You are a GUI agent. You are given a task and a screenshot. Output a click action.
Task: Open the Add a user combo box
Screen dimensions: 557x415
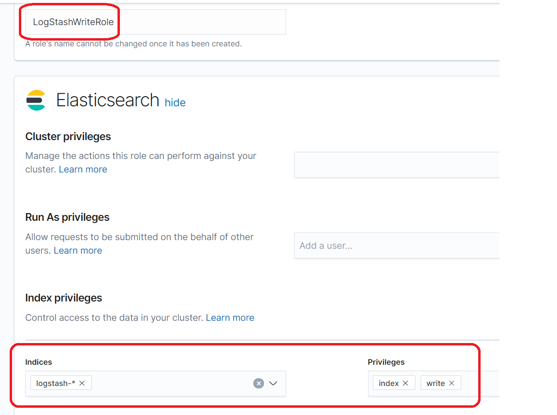point(396,245)
